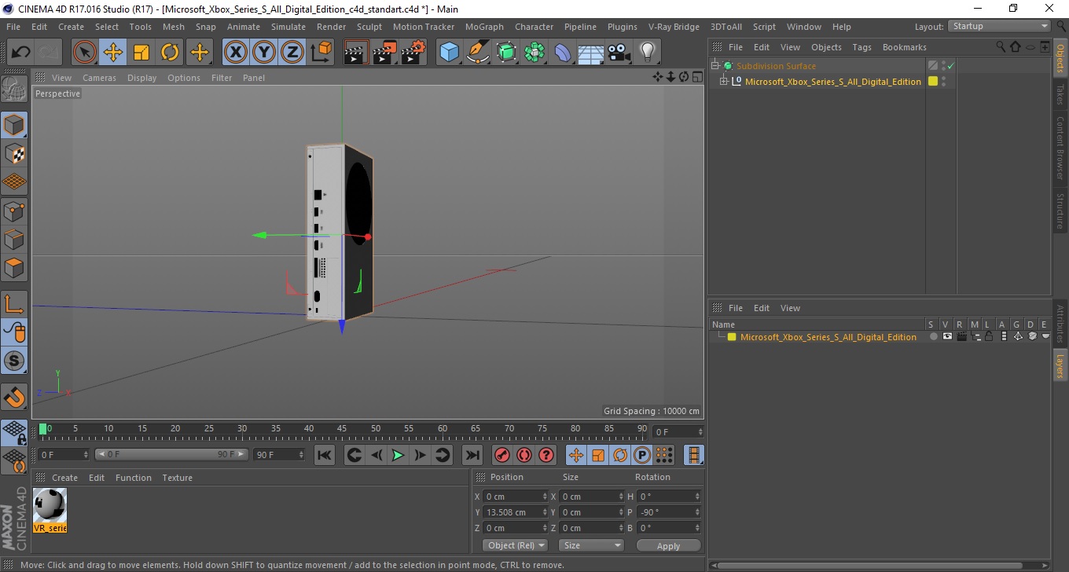Screen dimensions: 1069x572
Task: Click the Undo arrow icon
Action: point(21,53)
